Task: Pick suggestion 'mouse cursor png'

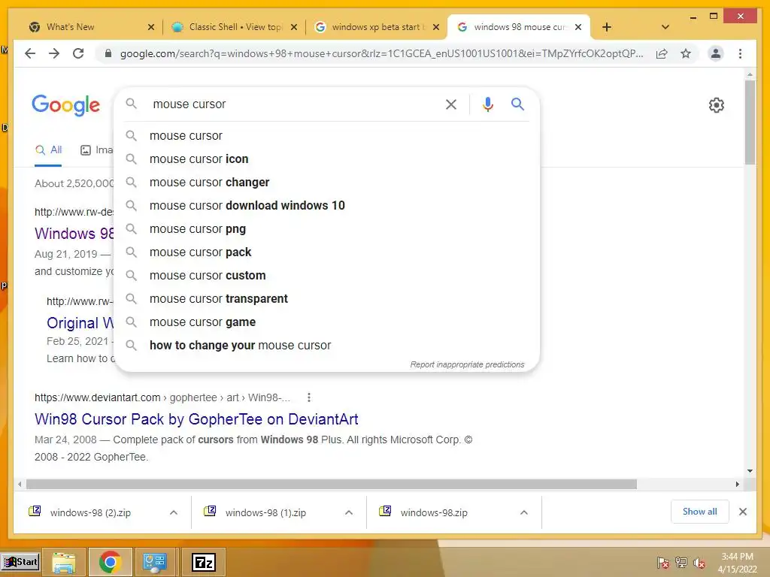Action: 327,228
